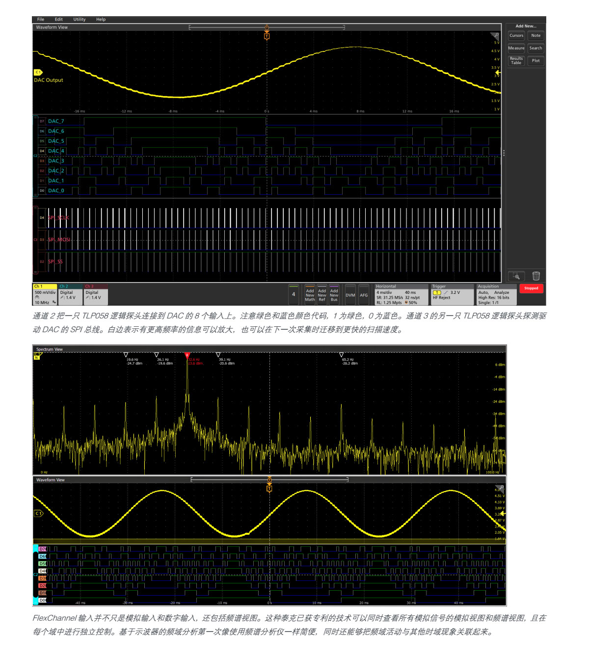Toggle the AFG generator button
Image resolution: width=613 pixels, height=656 pixels.
point(364,295)
